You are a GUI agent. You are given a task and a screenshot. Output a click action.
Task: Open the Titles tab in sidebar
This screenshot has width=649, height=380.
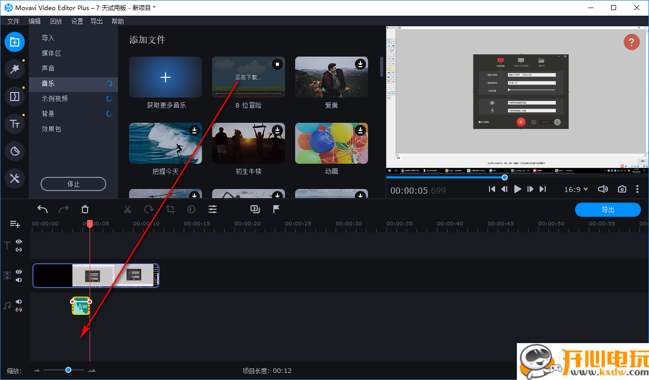15,123
